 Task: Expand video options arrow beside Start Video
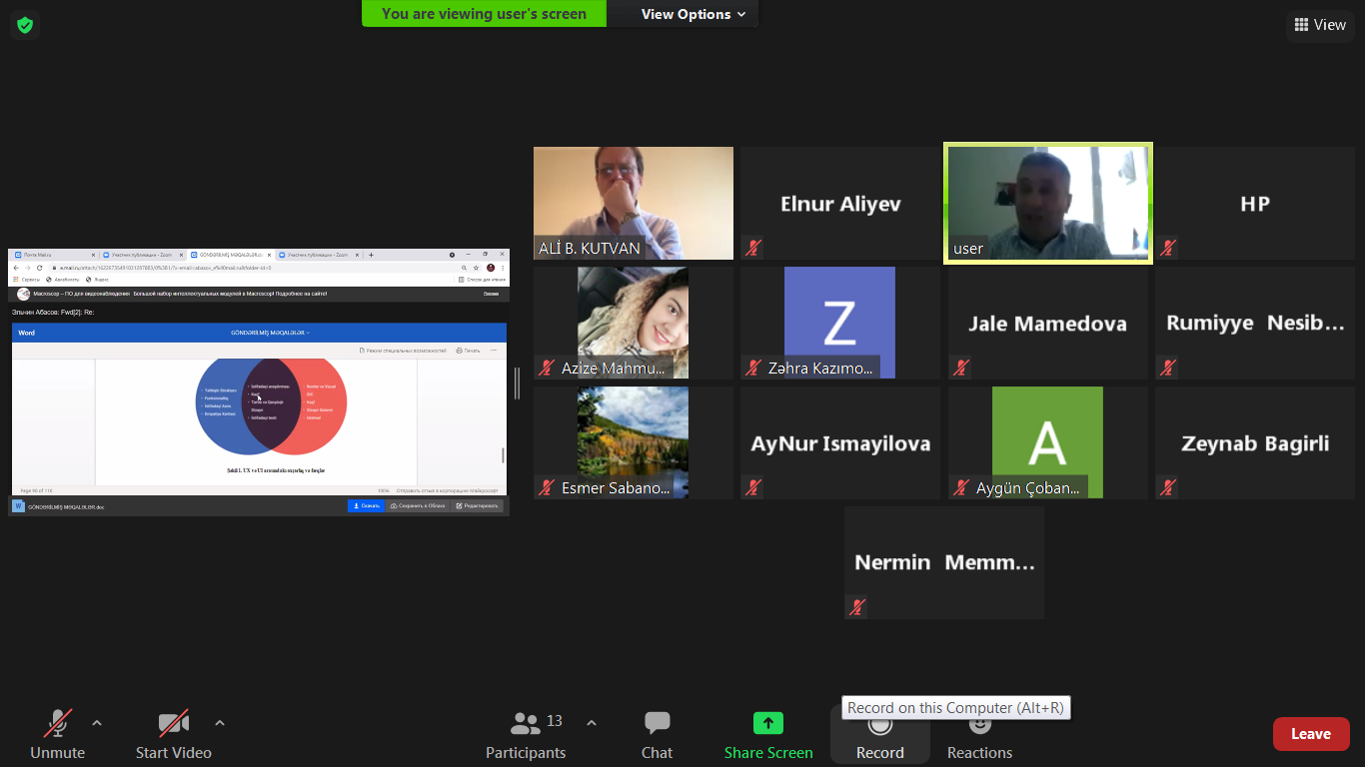tap(220, 722)
